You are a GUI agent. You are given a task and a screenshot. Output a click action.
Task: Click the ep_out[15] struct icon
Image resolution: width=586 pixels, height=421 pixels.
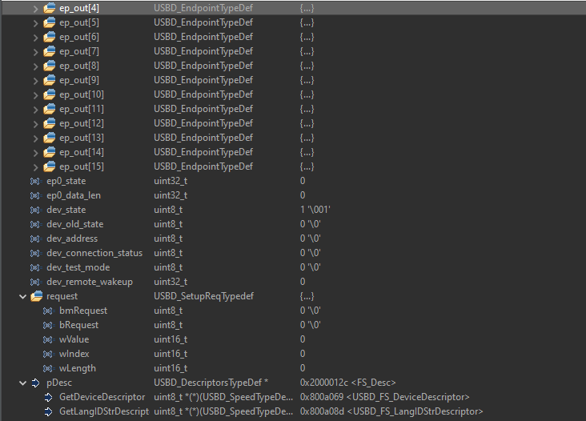(50, 166)
